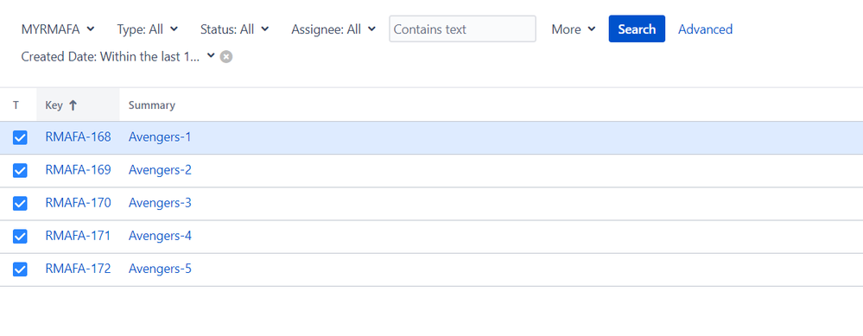Open issue RMAFA-168 via its key link
This screenshot has width=863, height=336.
78,137
